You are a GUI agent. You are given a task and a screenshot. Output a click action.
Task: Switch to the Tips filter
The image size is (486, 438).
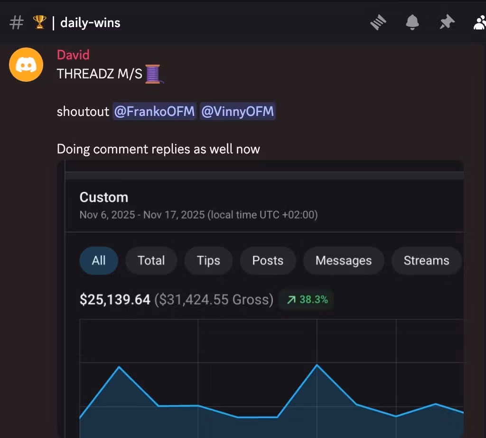[x=208, y=260]
